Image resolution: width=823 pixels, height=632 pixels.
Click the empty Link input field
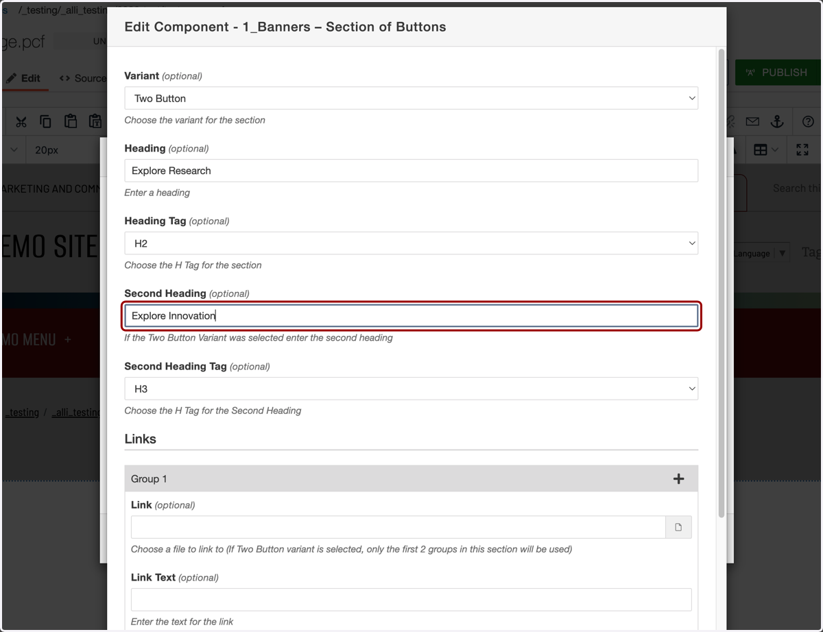(398, 527)
